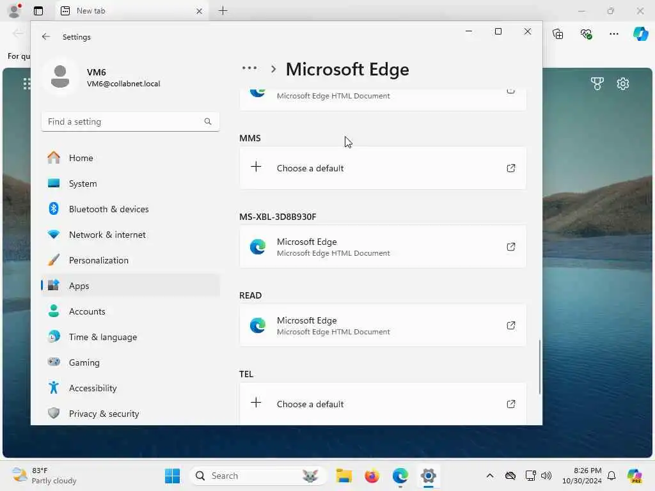Viewport: 655px width, 491px height.
Task: Click the taskbar Search box
Action: point(257,476)
